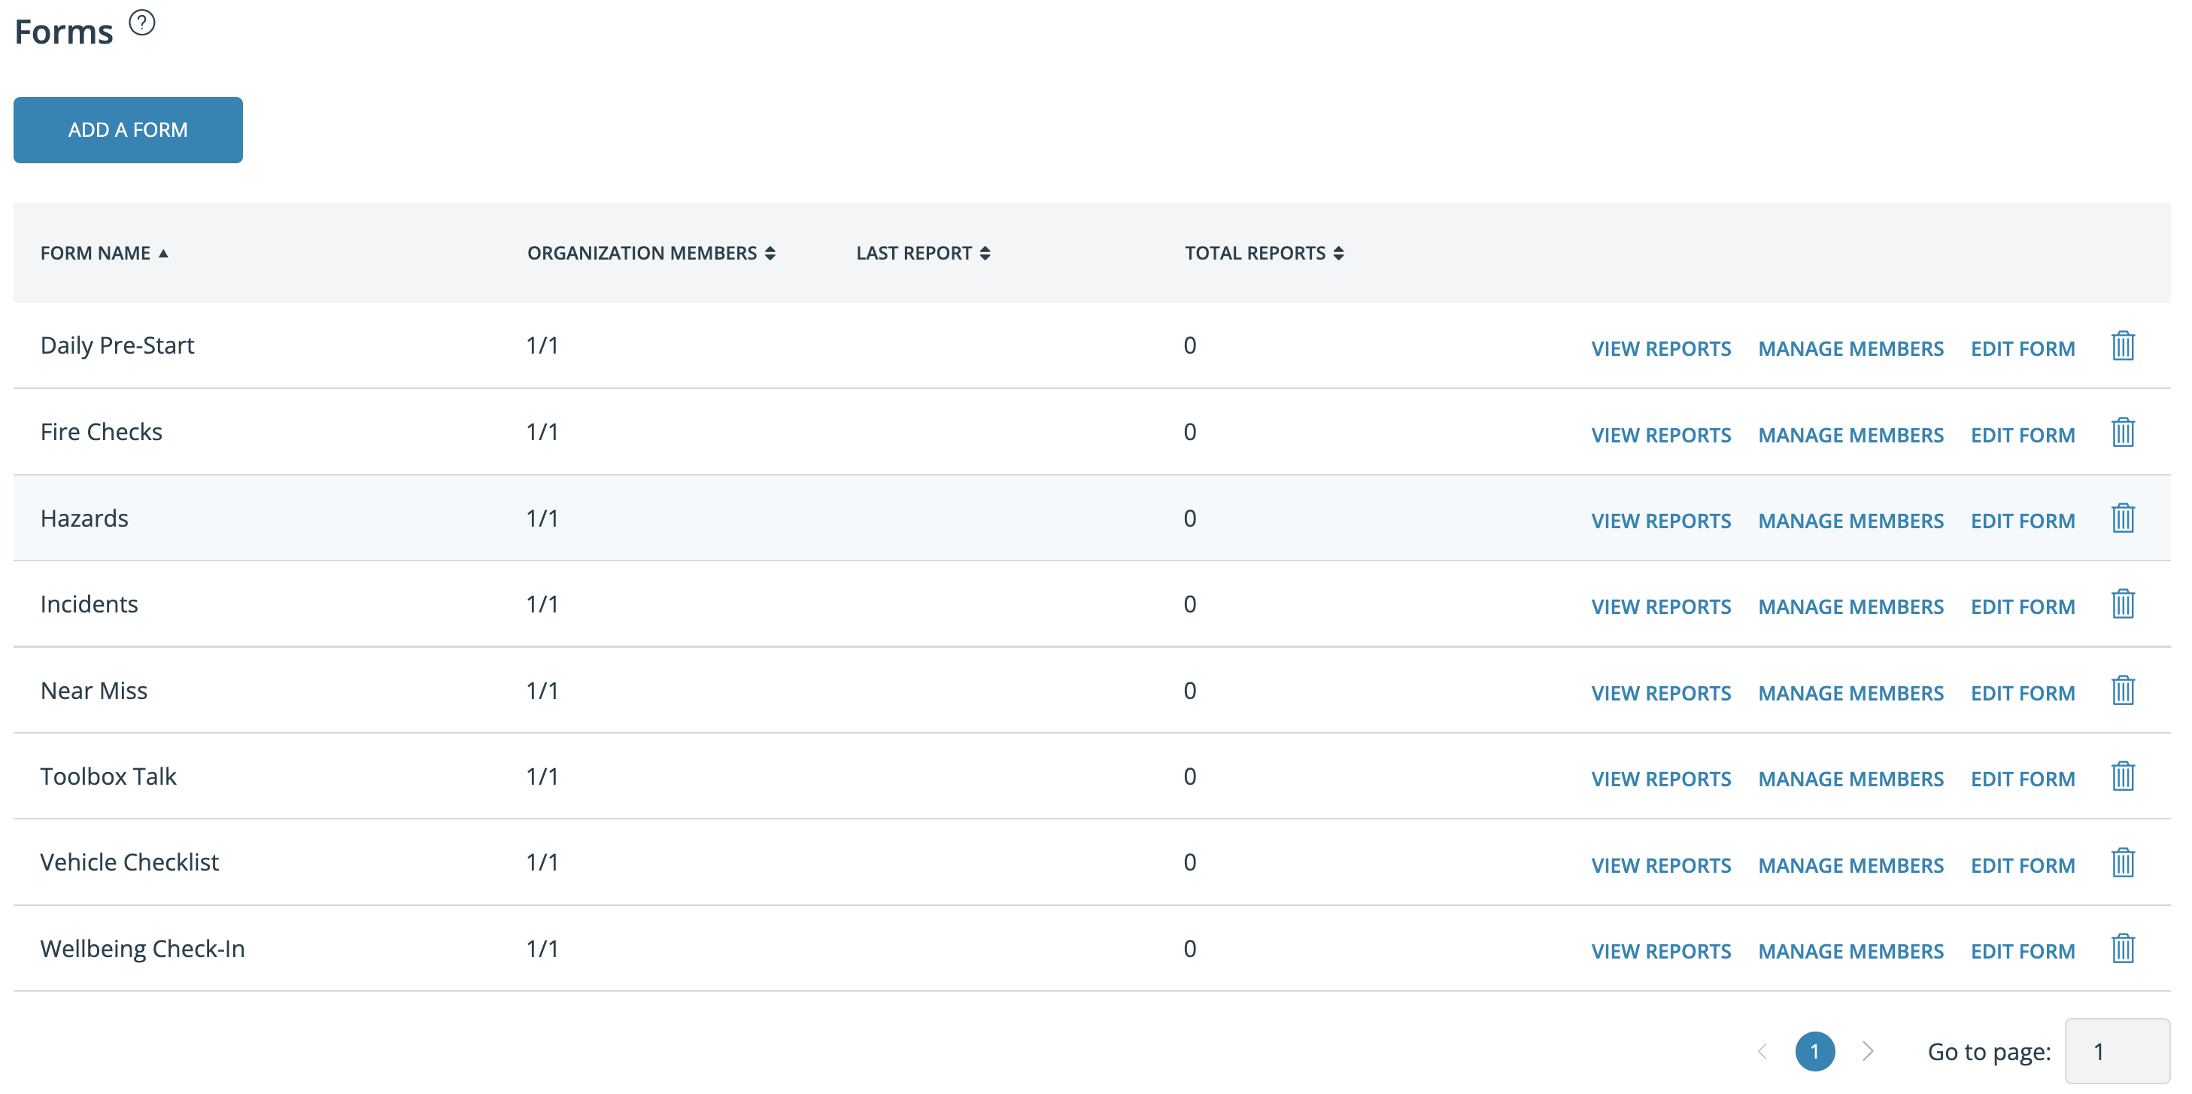Manage members of Fire Checks form
The height and width of the screenshot is (1094, 2192).
(1850, 435)
